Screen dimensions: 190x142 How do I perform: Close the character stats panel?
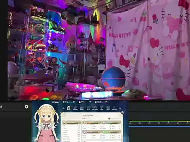[x=122, y=113]
